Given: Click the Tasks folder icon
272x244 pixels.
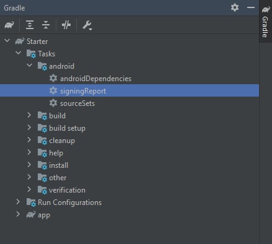Looking at the screenshot, I should pyautogui.click(x=31, y=54).
